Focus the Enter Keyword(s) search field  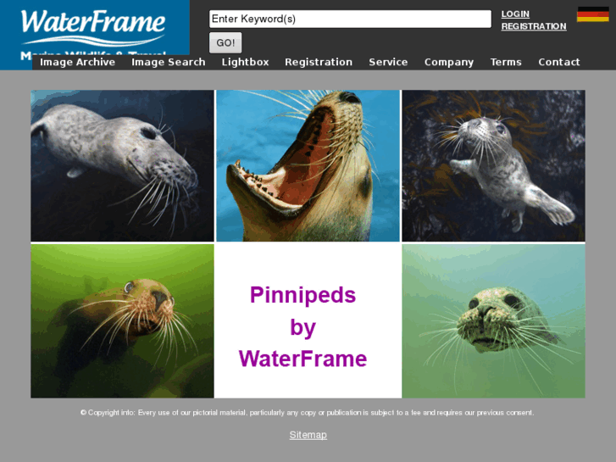pyautogui.click(x=350, y=19)
